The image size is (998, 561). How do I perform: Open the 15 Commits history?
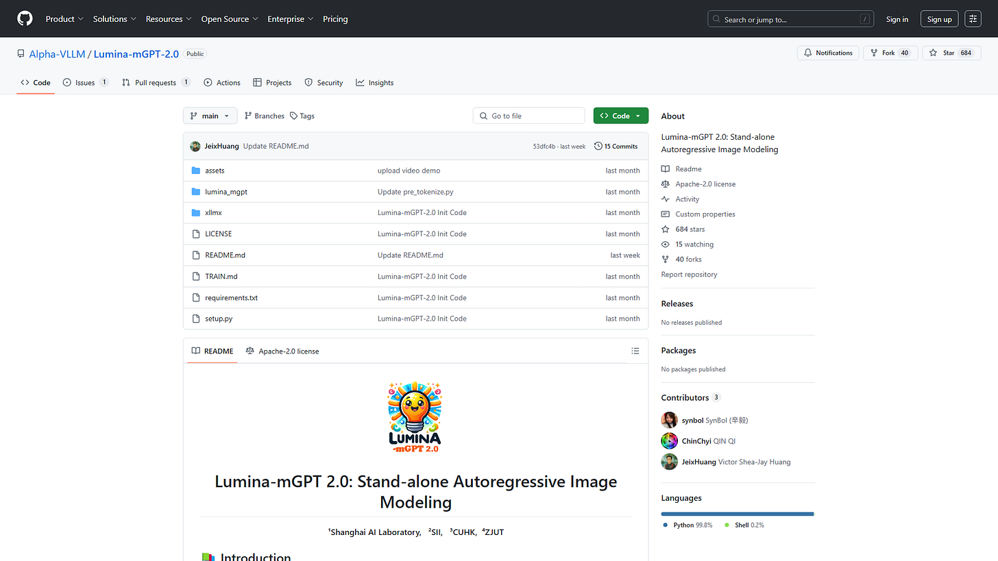[x=616, y=146]
